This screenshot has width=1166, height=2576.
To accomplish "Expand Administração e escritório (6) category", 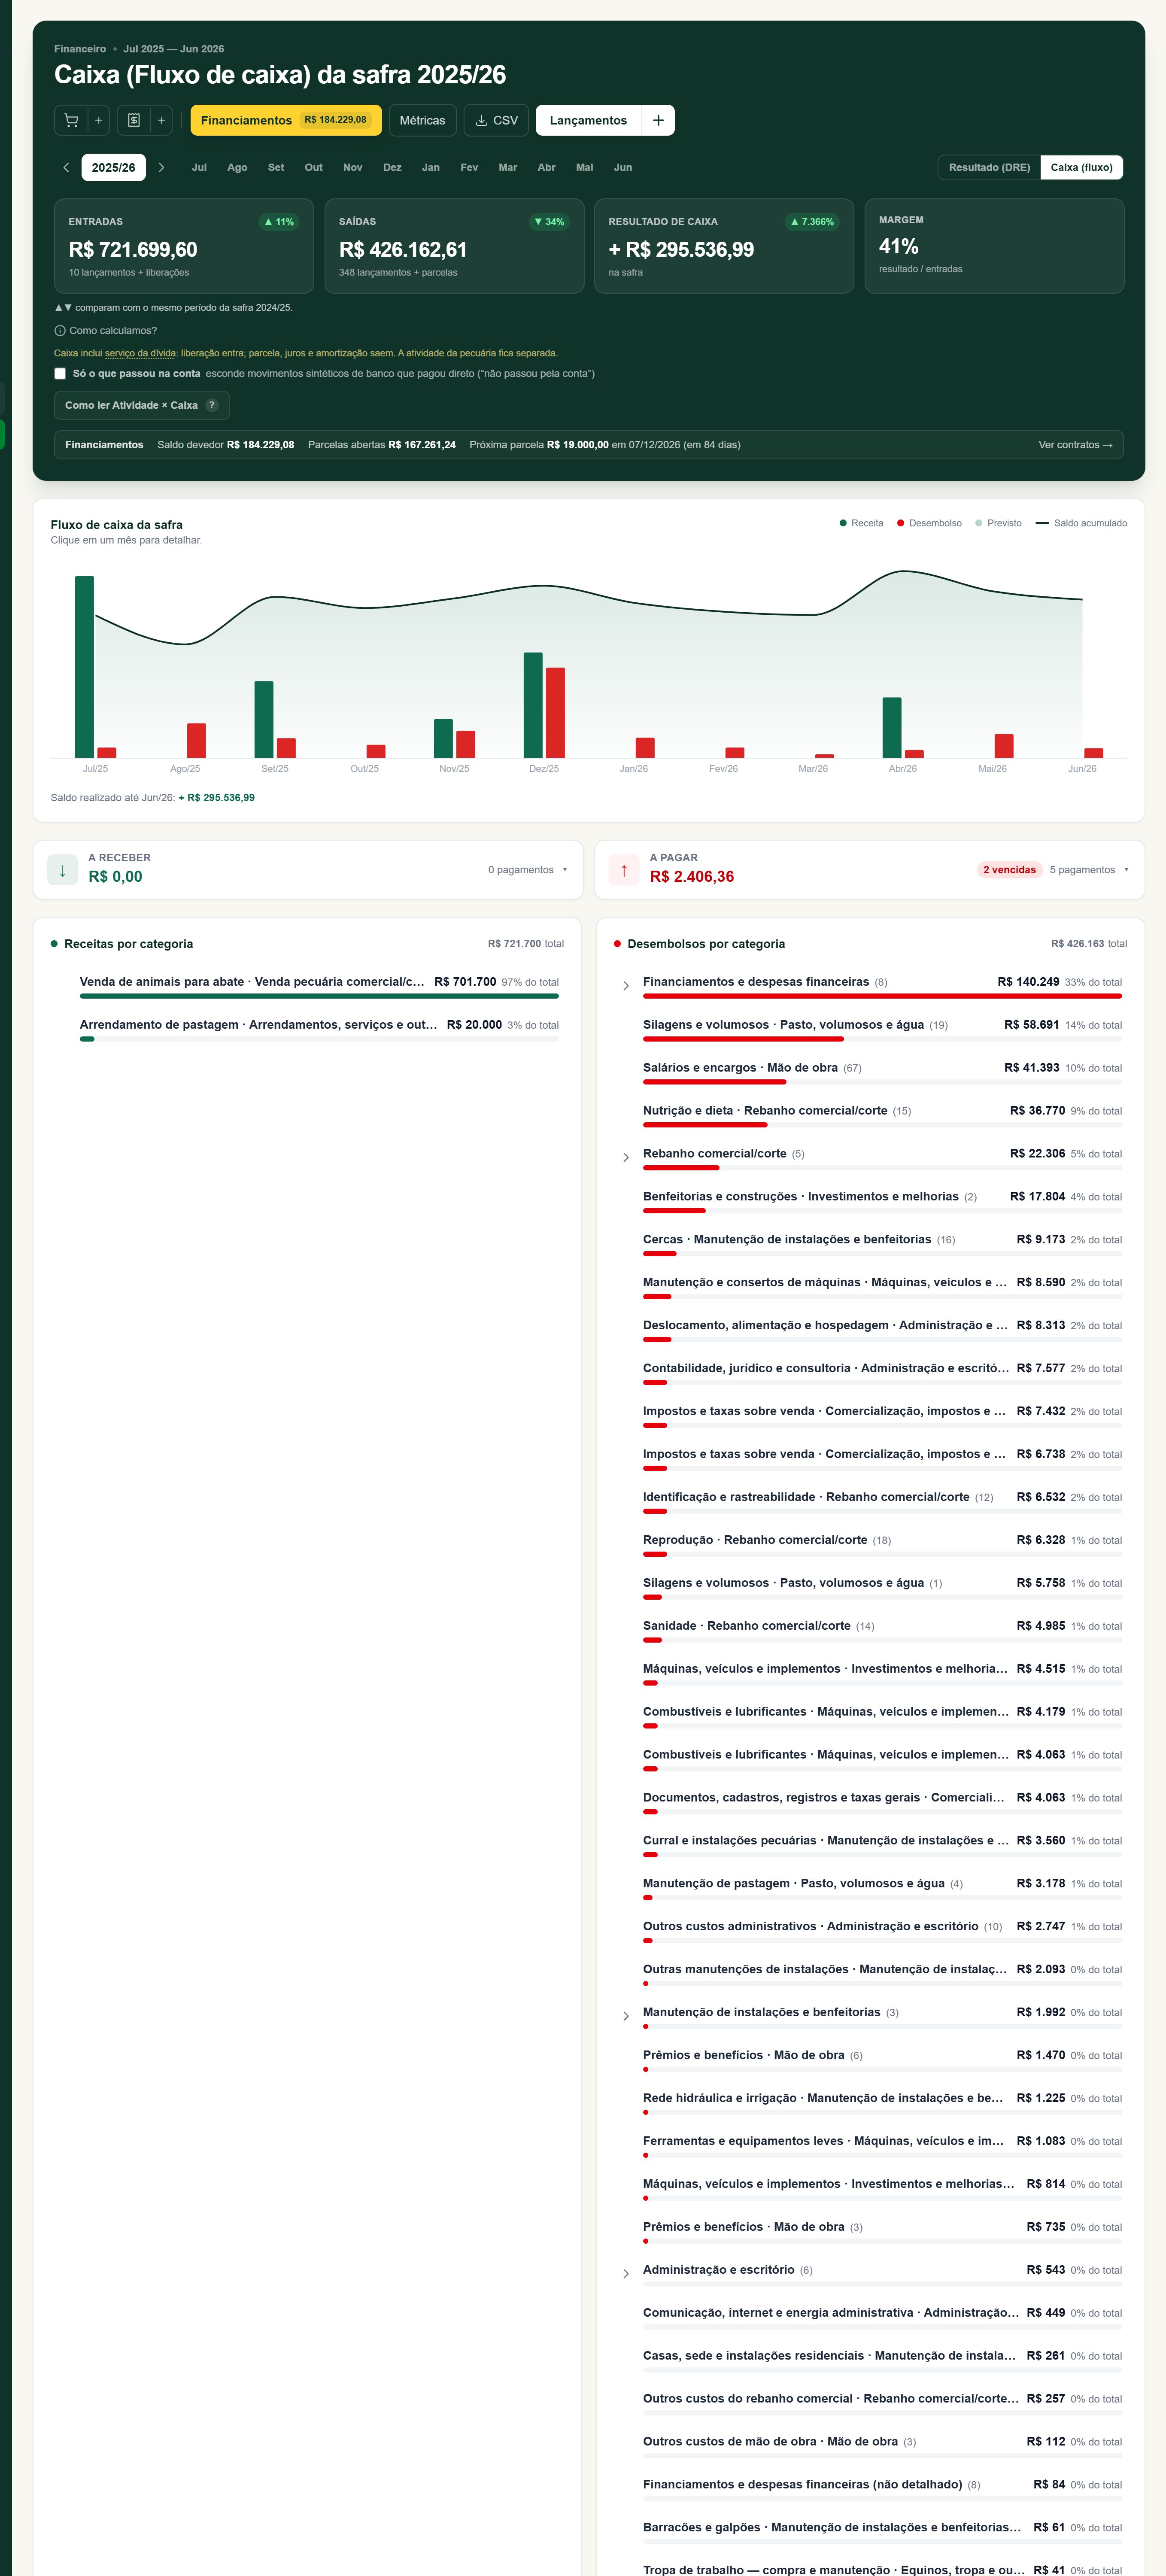I will (626, 2274).
